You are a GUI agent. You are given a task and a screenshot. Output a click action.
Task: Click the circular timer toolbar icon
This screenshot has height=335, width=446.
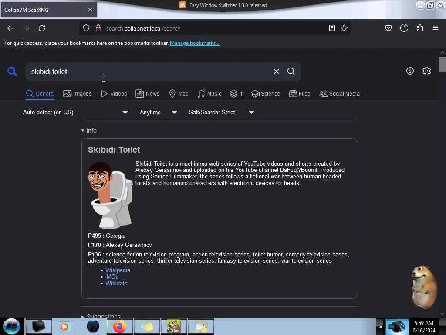tap(404, 28)
